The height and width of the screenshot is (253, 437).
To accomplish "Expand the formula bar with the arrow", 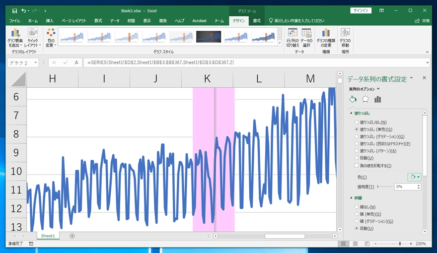I will [x=428, y=63].
